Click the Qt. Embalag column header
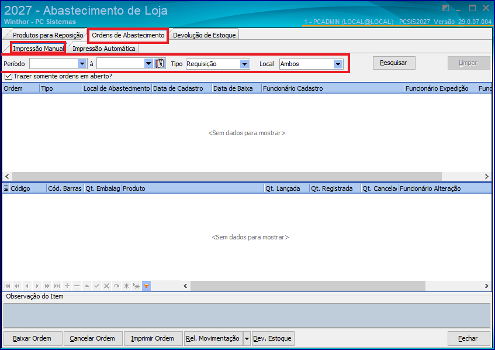The height and width of the screenshot is (350, 495). (103, 188)
